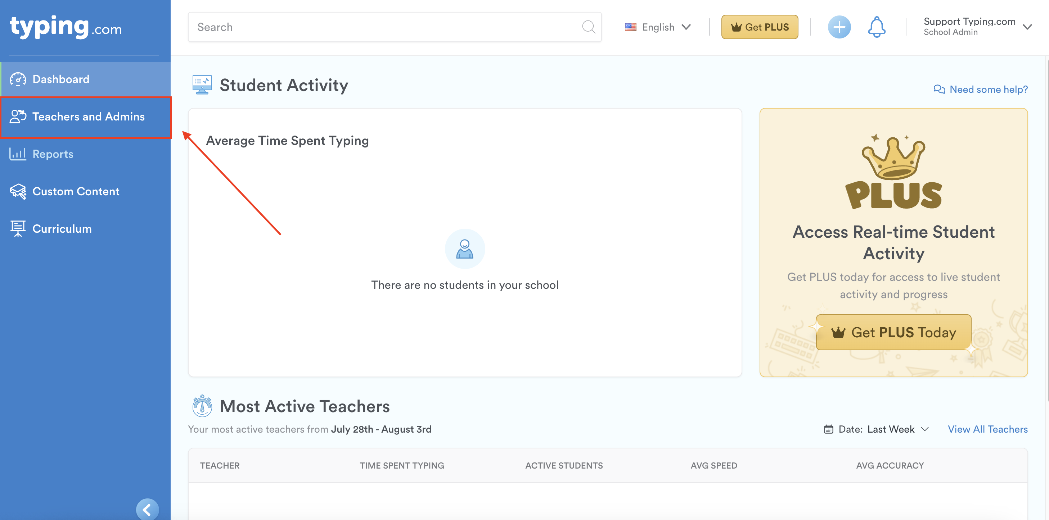
Task: Click the Student Activity monitor icon
Action: (202, 85)
